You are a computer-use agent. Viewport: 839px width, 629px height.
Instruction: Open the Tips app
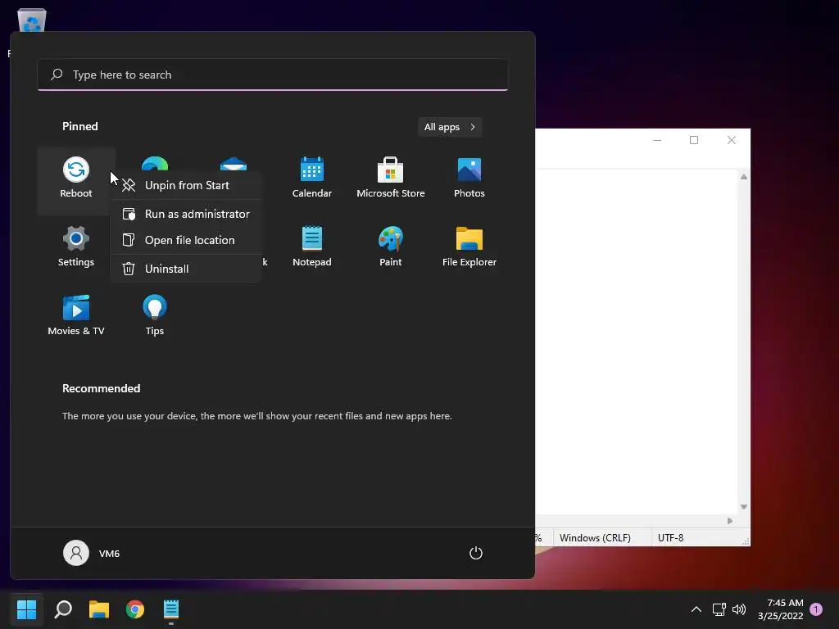[x=155, y=317]
